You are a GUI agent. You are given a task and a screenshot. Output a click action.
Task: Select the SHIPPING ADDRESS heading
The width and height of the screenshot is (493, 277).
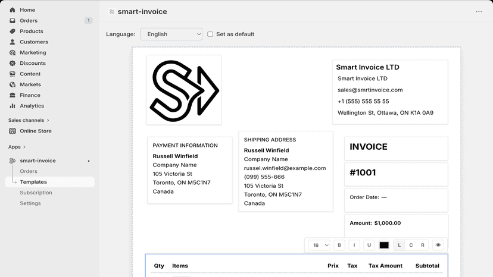click(270, 140)
